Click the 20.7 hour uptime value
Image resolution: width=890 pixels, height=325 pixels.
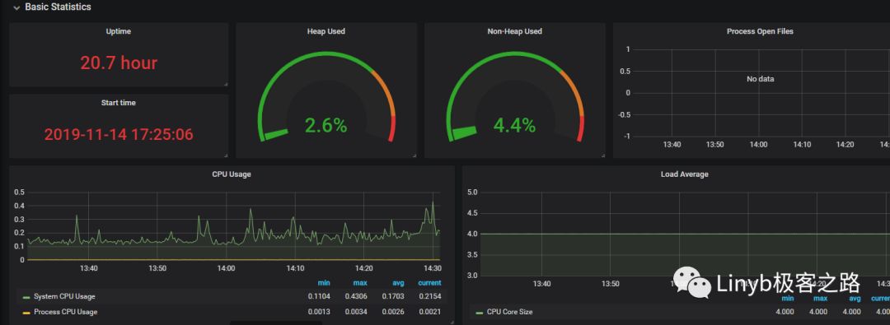tap(119, 63)
